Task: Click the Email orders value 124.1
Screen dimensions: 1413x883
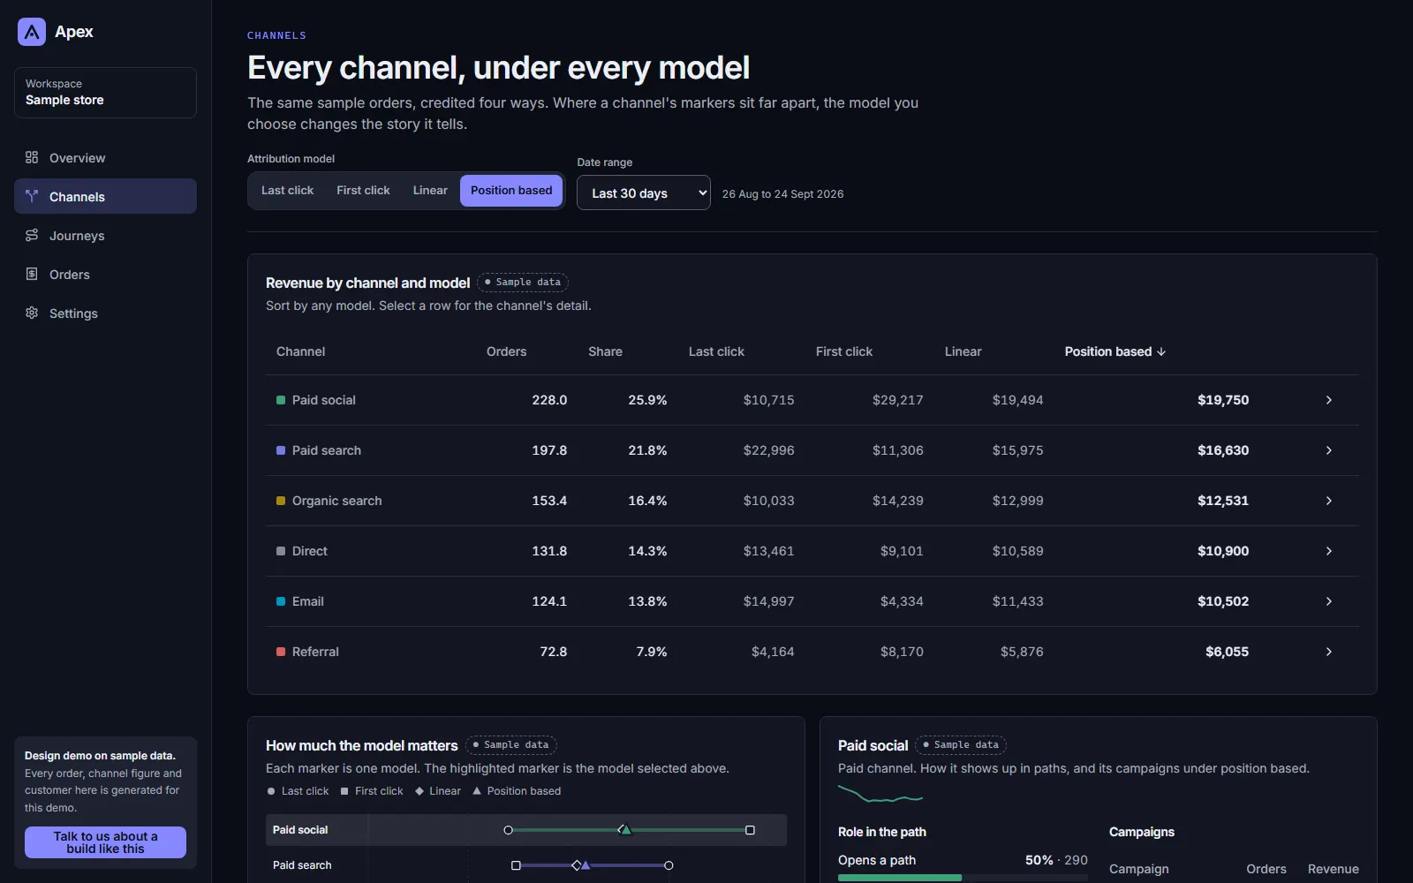Action: point(549,601)
